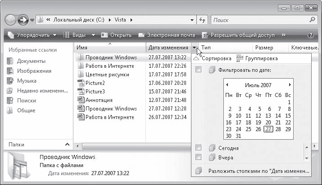The height and width of the screenshot is (185, 322).
Task: Expand the Виды views dropdown arrow
Action: pyautogui.click(x=94, y=35)
